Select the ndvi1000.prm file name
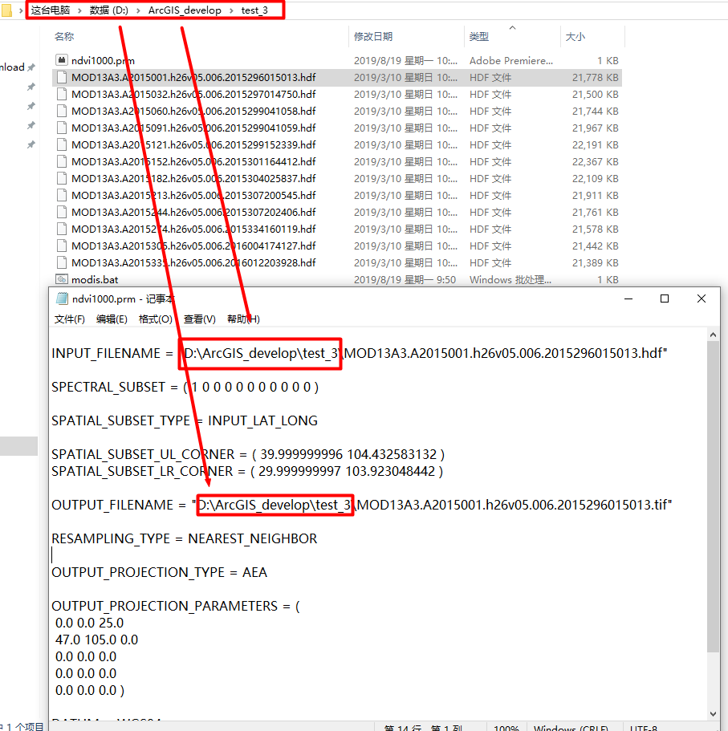This screenshot has width=728, height=731. point(103,61)
